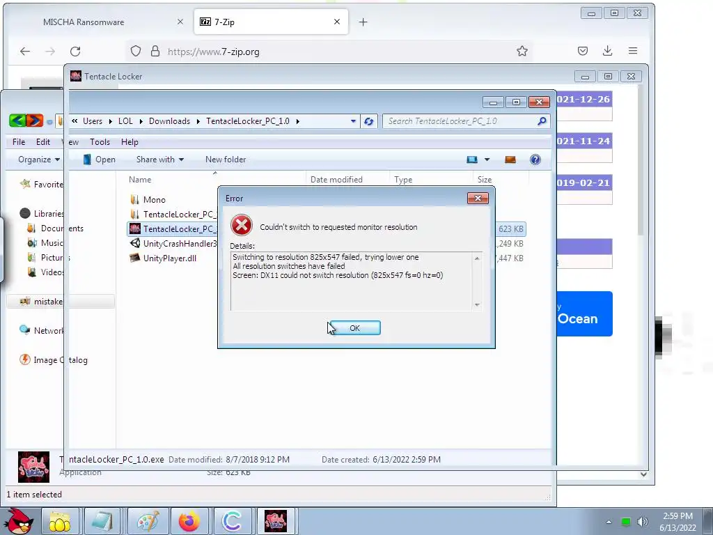
Task: Go back with green Explorer arrow
Action: [17, 121]
